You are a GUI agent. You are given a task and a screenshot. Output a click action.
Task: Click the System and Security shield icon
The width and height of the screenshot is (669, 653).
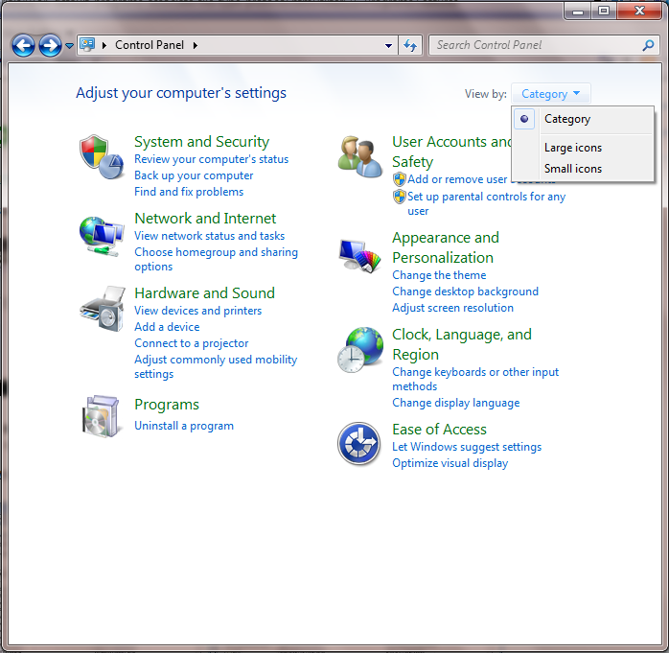pyautogui.click(x=102, y=157)
